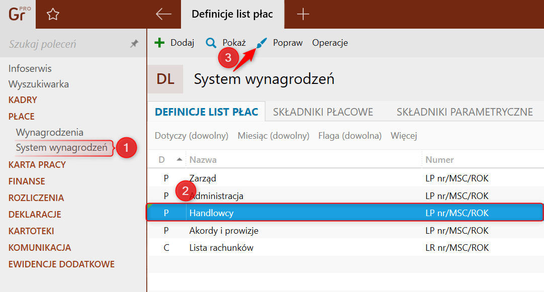544x292 pixels.
Task: Click the Pokaż button label
Action: 234,43
